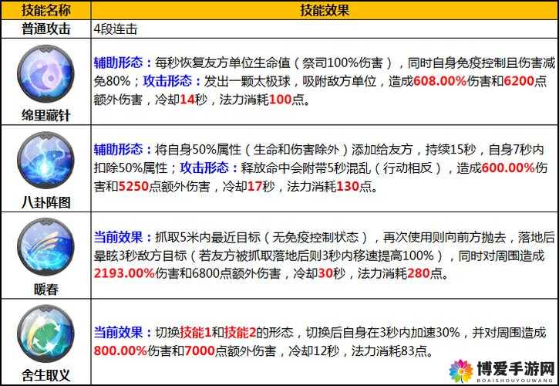The image size is (559, 386).
Task: Click the red 17 cooldown value
Action: pos(255,186)
